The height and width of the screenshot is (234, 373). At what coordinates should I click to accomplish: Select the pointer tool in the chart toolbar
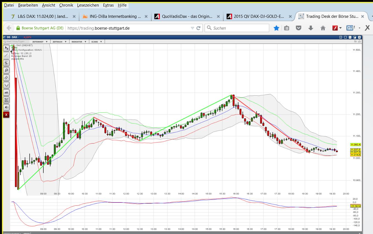click(6, 48)
